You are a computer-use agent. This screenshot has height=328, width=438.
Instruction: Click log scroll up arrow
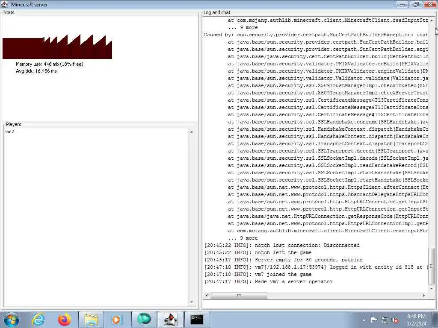[x=432, y=20]
